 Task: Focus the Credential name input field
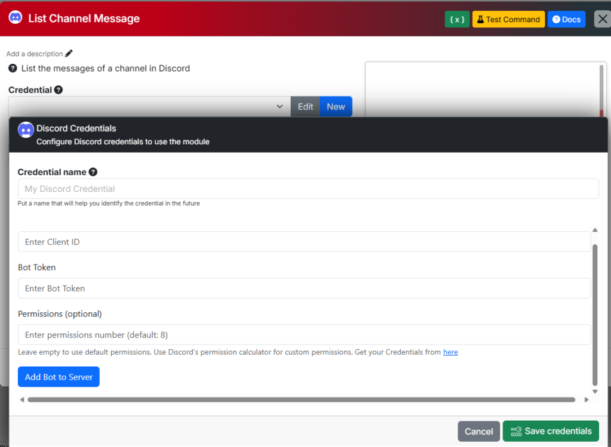click(308, 189)
